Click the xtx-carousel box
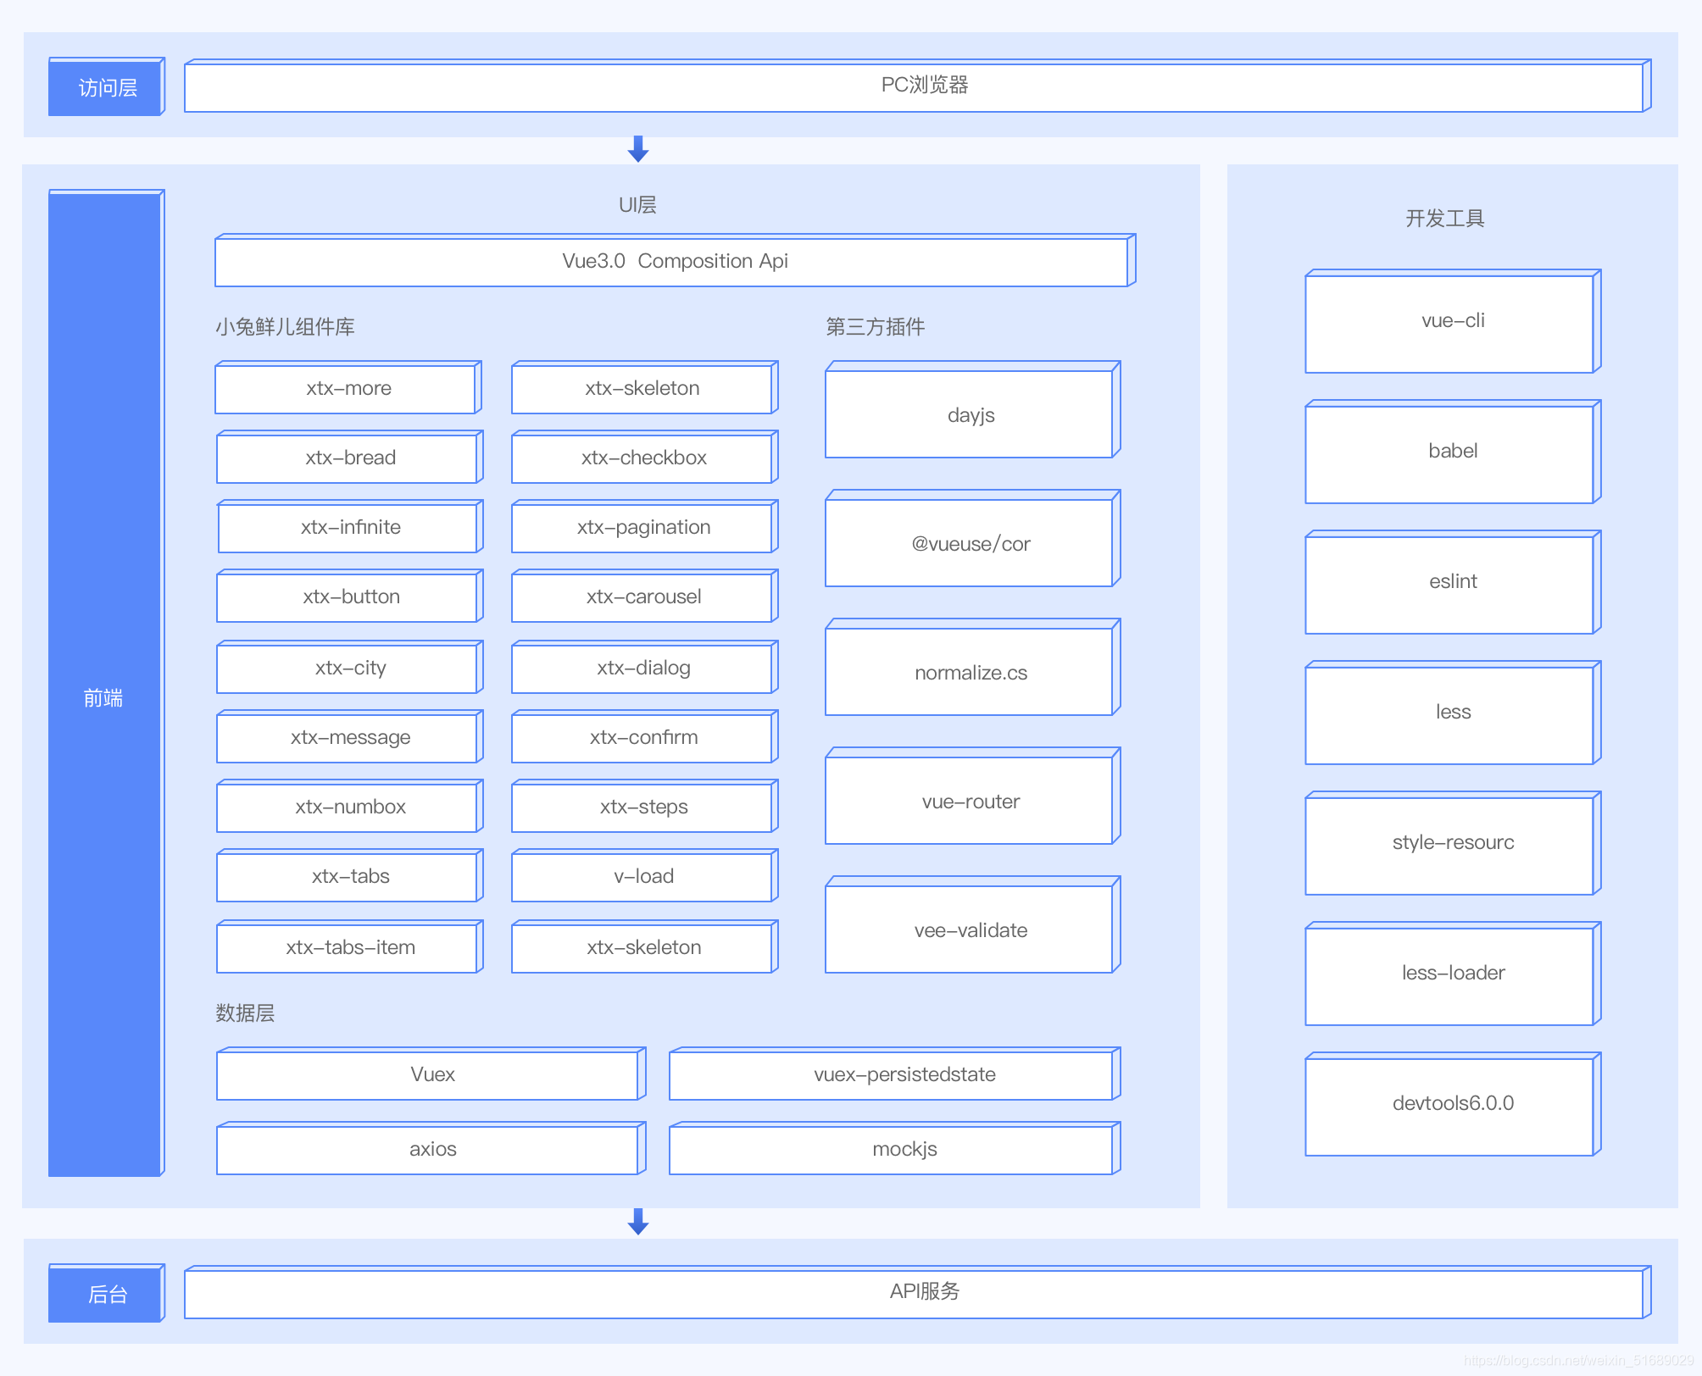Image resolution: width=1702 pixels, height=1376 pixels. tap(645, 596)
